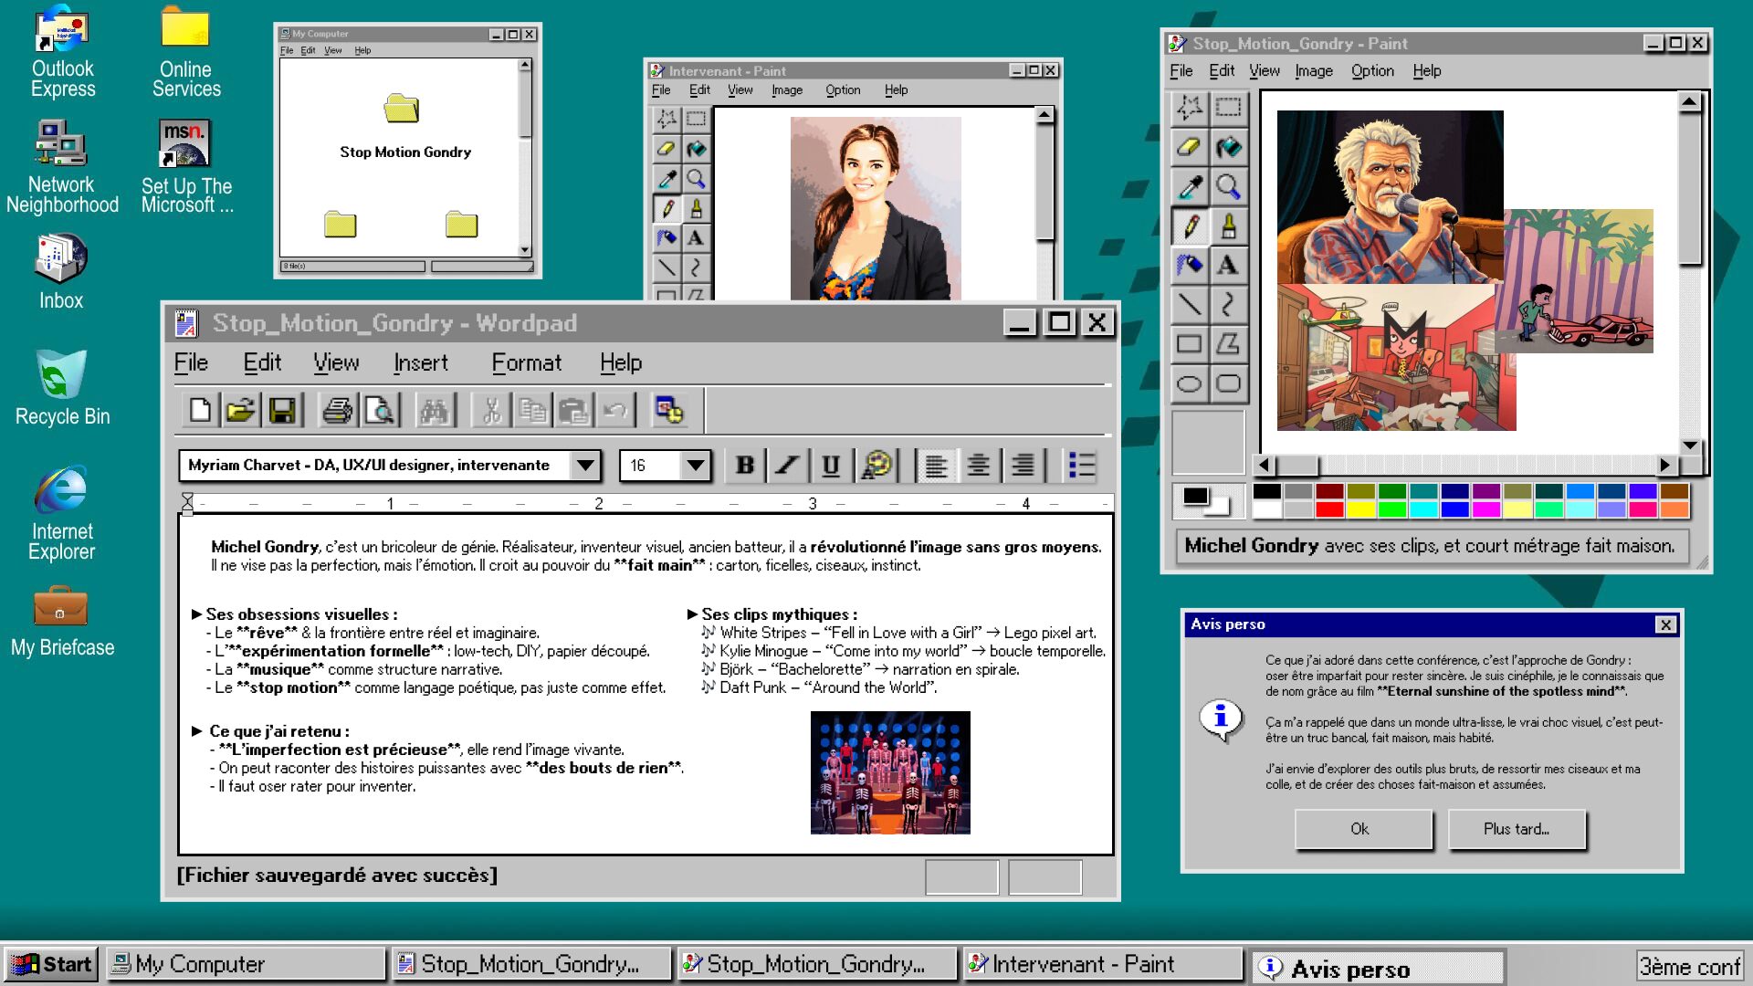Click the Start button on taskbar
Image resolution: width=1753 pixels, height=986 pixels.
coord(51,965)
